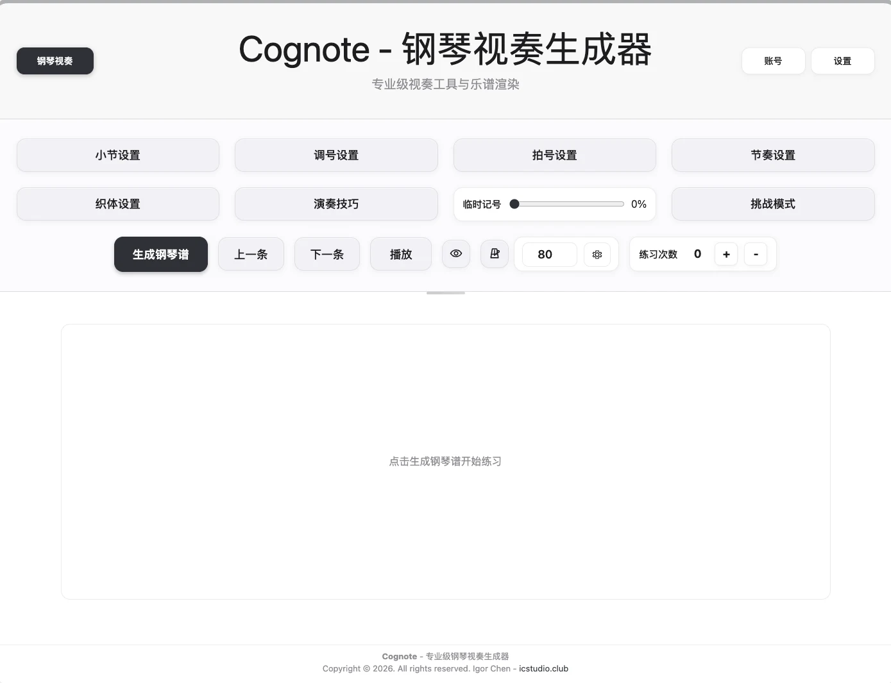Expand 演奏技巧 options
The height and width of the screenshot is (683, 891).
pyautogui.click(x=336, y=204)
